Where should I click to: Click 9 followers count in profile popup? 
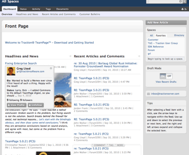pos(26,100)
